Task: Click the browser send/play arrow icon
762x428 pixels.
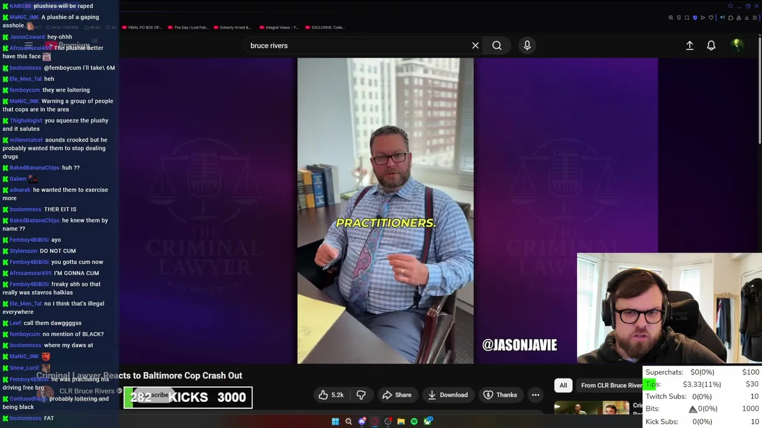Action: (x=703, y=18)
